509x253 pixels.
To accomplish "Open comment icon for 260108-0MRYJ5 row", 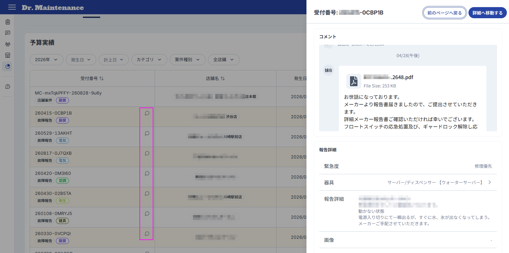I will pos(147,213).
